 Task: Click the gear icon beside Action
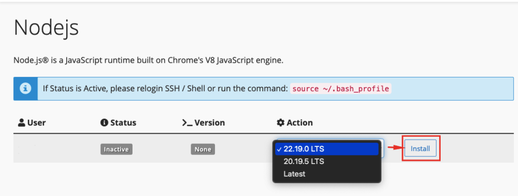(x=280, y=123)
